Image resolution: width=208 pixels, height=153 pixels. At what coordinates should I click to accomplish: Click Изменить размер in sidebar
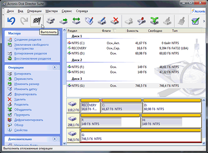tap(27, 84)
